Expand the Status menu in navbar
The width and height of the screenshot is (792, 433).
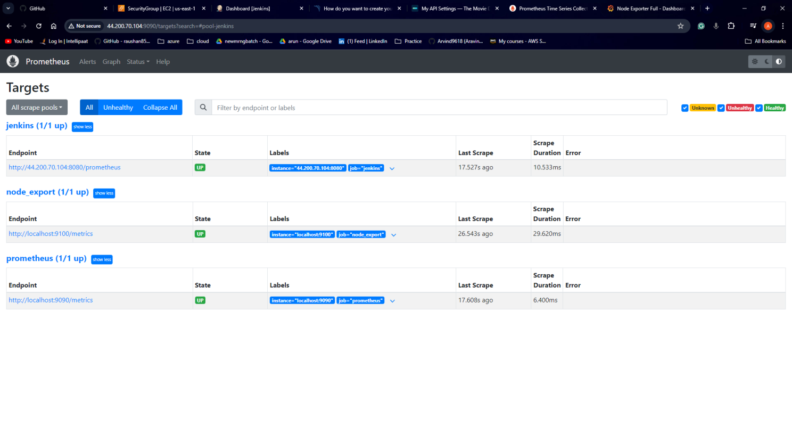click(x=138, y=62)
